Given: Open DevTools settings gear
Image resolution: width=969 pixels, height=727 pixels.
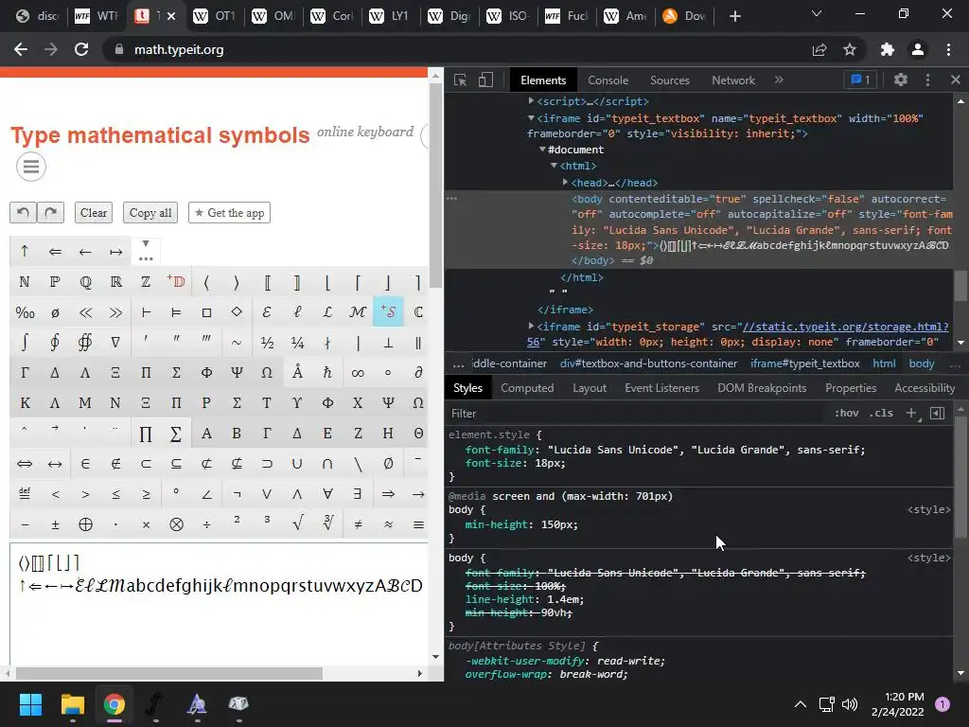Looking at the screenshot, I should click(x=901, y=80).
